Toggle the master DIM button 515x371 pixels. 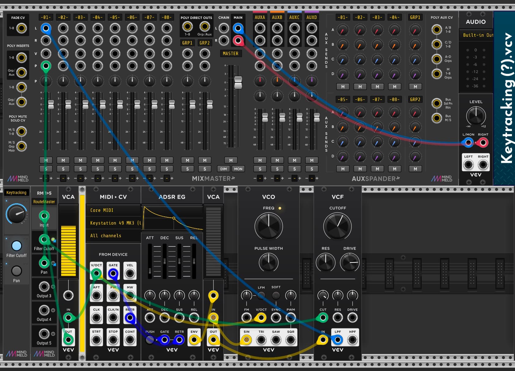pos(224,169)
